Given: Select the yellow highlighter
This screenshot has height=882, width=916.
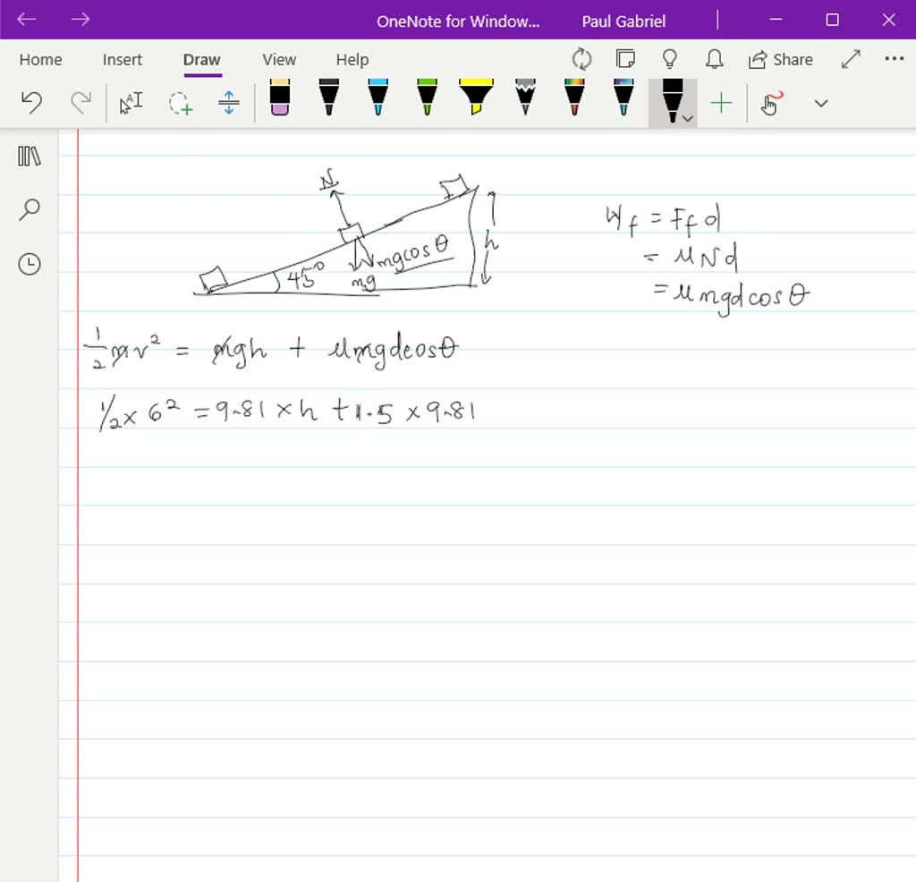Looking at the screenshot, I should click(x=476, y=98).
